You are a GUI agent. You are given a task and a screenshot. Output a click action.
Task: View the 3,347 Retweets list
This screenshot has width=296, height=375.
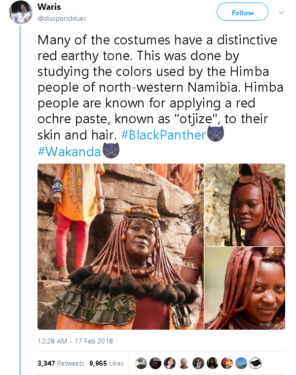(x=61, y=364)
